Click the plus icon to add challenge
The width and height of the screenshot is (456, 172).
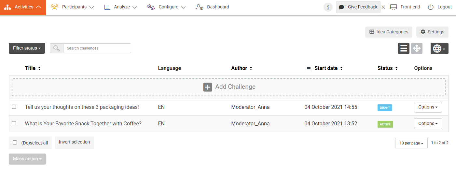[x=208, y=87]
